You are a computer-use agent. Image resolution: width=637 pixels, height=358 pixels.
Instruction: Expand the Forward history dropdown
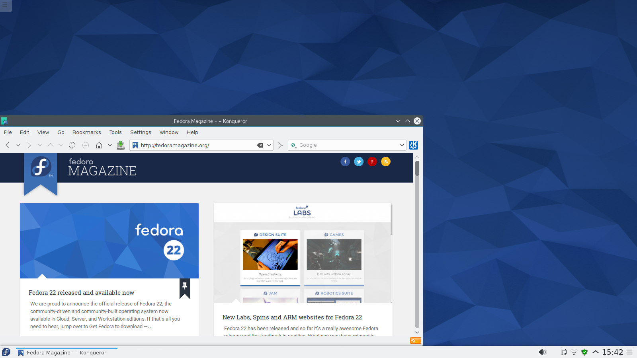click(40, 145)
